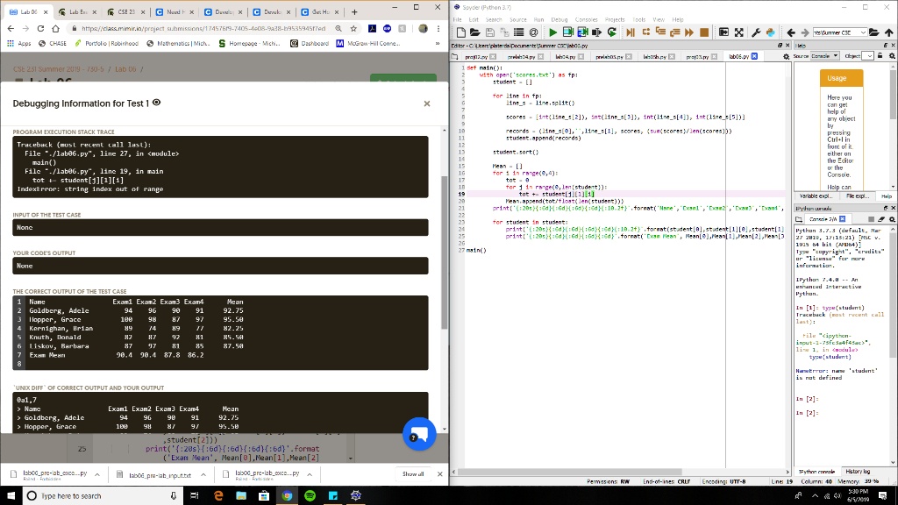
Task: Expand bookmarks bar overflow chevron
Action: 438,43
